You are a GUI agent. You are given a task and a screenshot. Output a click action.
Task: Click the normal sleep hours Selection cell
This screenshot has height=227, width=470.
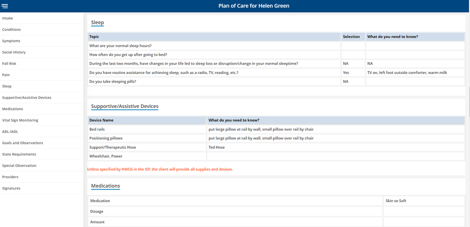pos(353,46)
